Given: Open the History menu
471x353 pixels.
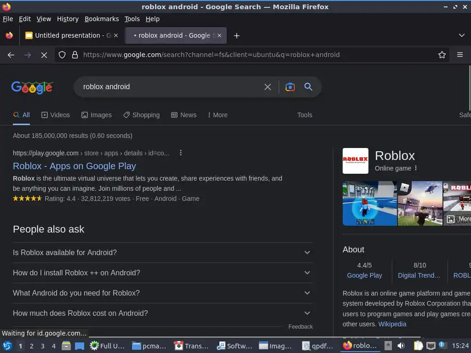Looking at the screenshot, I should coord(68,19).
